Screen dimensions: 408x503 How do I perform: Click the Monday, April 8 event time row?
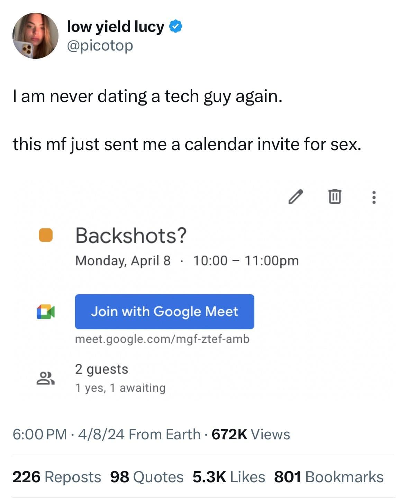(x=187, y=260)
